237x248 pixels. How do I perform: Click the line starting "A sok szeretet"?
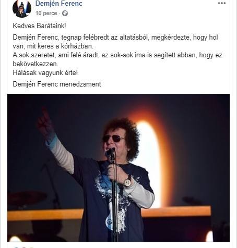point(117,55)
